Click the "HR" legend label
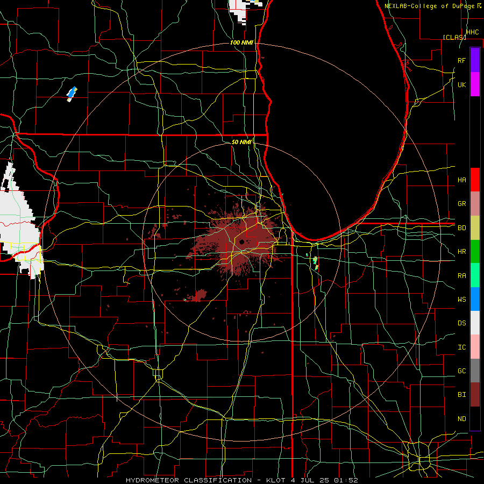 pyautogui.click(x=462, y=252)
